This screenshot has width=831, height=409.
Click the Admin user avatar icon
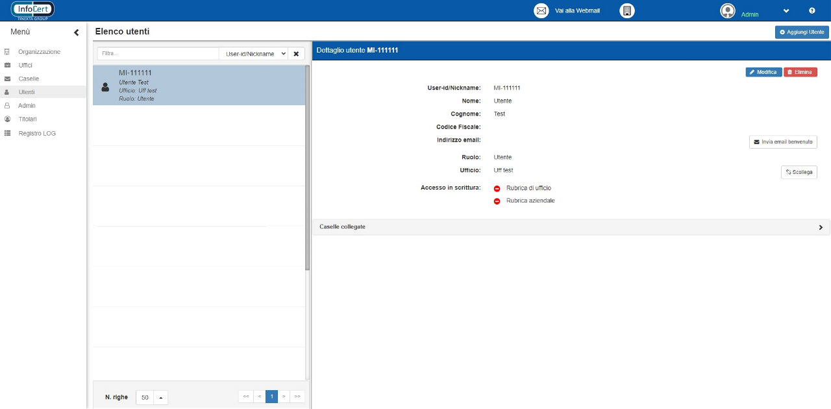tap(728, 11)
